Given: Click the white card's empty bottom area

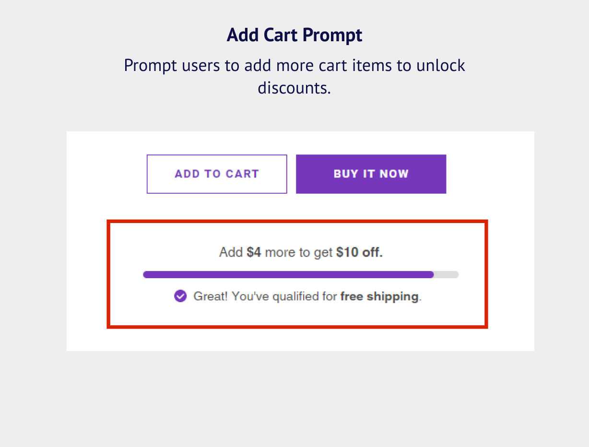Looking at the screenshot, I should (x=300, y=340).
